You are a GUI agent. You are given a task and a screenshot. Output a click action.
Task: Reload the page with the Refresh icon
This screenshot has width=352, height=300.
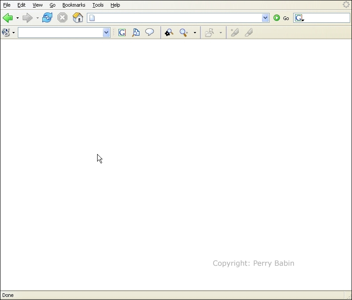[47, 18]
